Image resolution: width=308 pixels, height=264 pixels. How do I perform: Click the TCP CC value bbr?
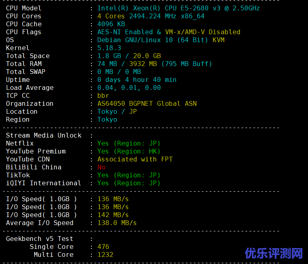pos(103,95)
